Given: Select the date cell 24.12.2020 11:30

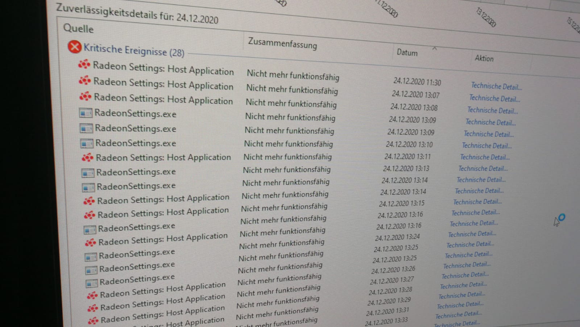Looking at the screenshot, I should point(417,82).
